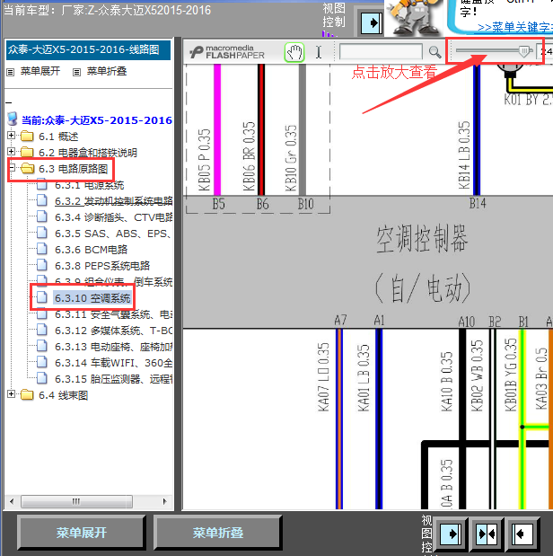Click the 6.1 概述 folder icon
The image size is (553, 556).
27,136
